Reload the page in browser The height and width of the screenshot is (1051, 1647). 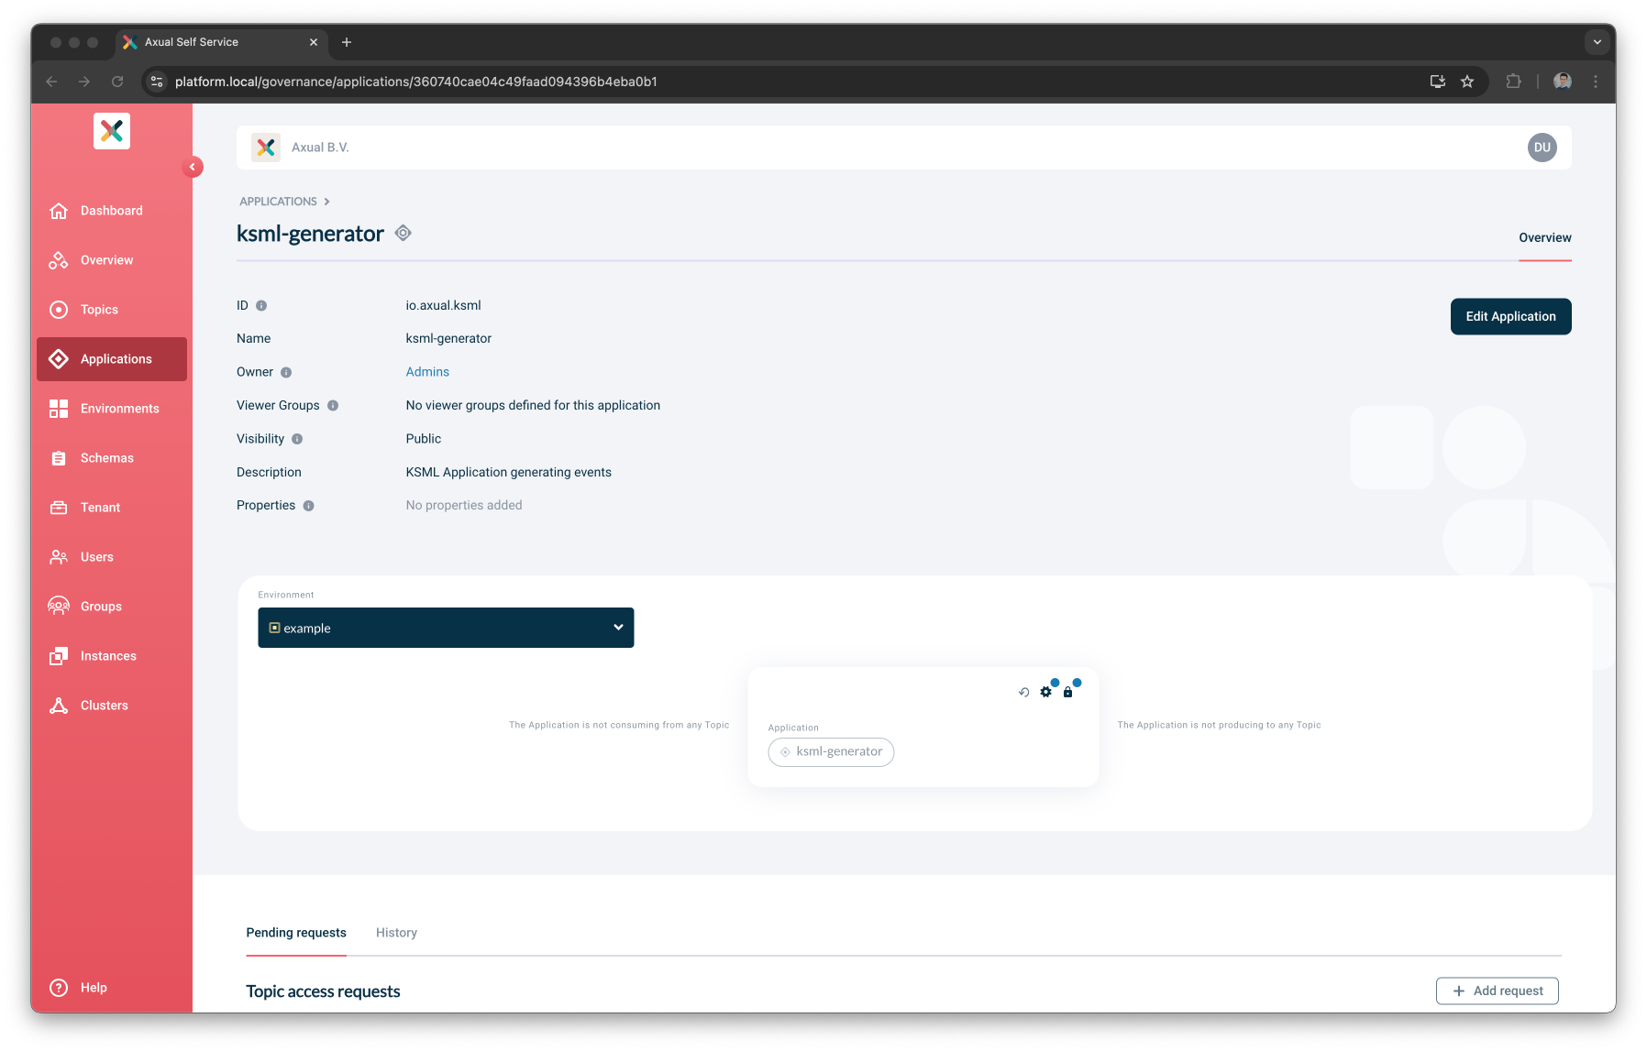point(117,82)
